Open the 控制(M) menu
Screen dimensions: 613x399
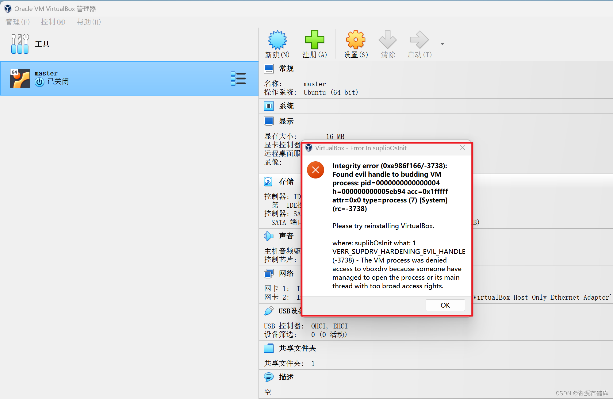[x=53, y=22]
